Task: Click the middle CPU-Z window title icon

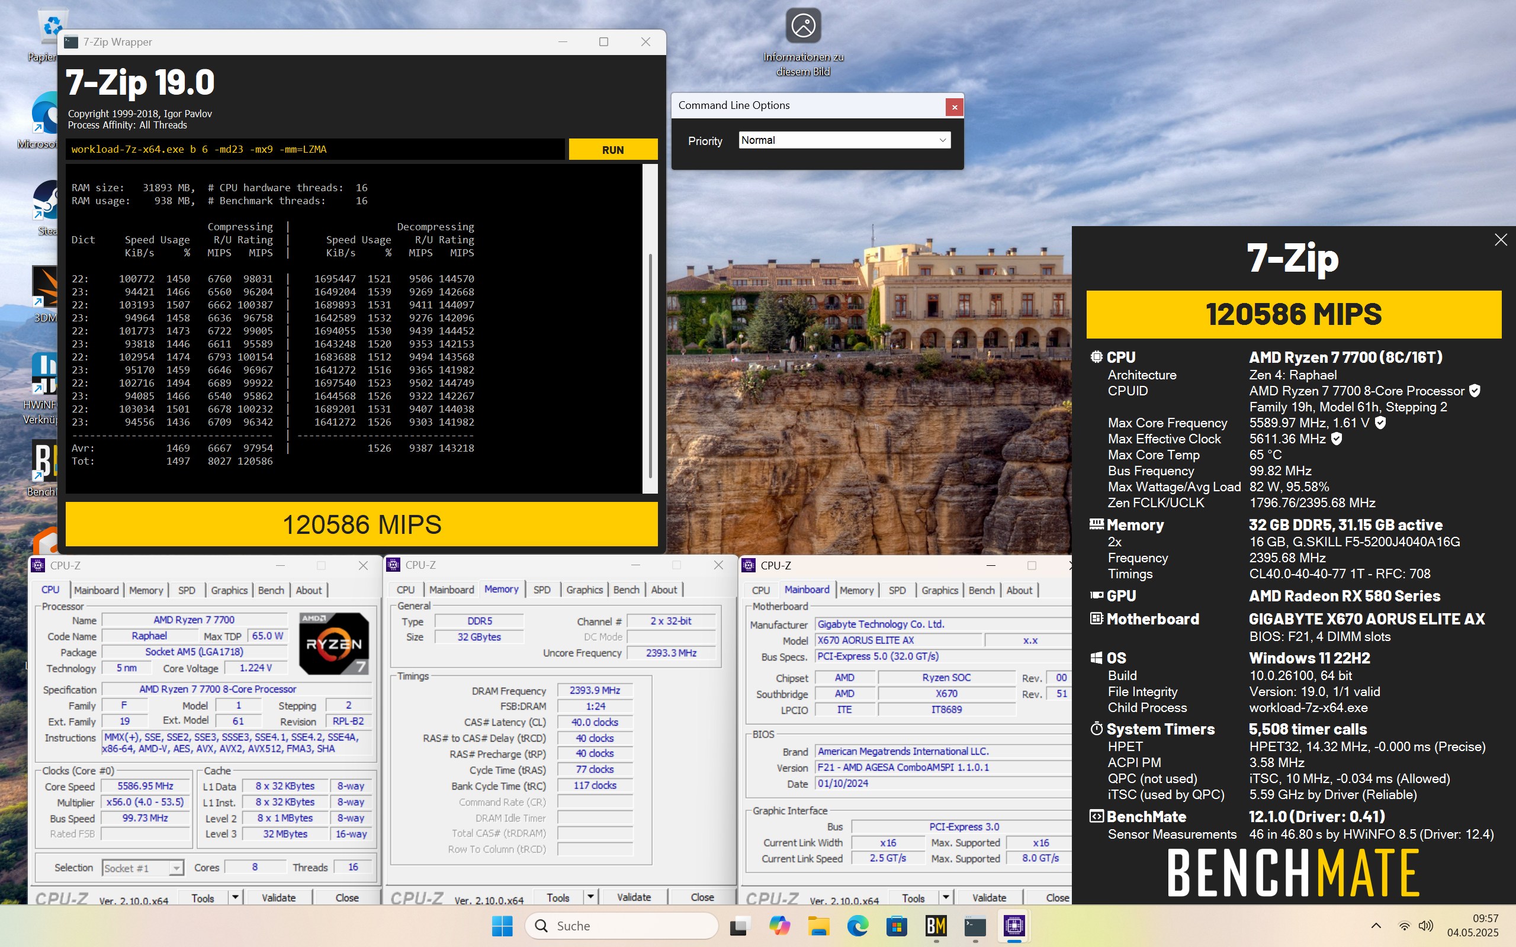Action: coord(393,564)
